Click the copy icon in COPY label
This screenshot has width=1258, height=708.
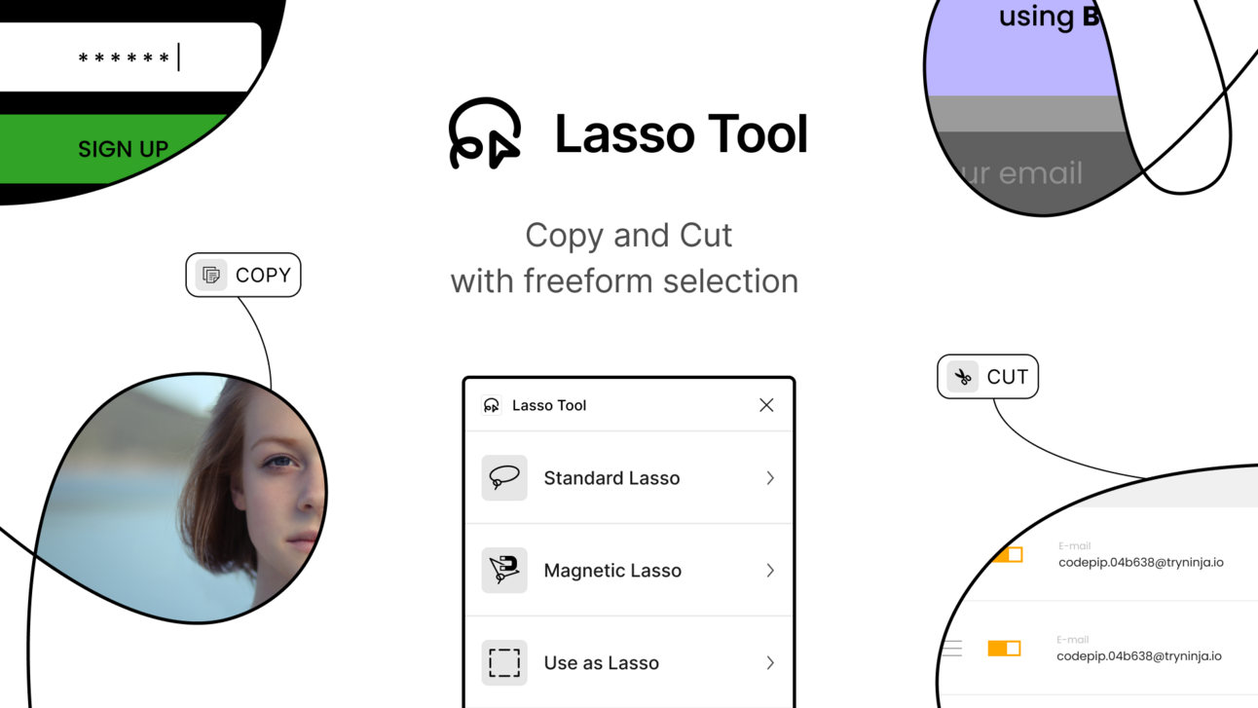(211, 275)
